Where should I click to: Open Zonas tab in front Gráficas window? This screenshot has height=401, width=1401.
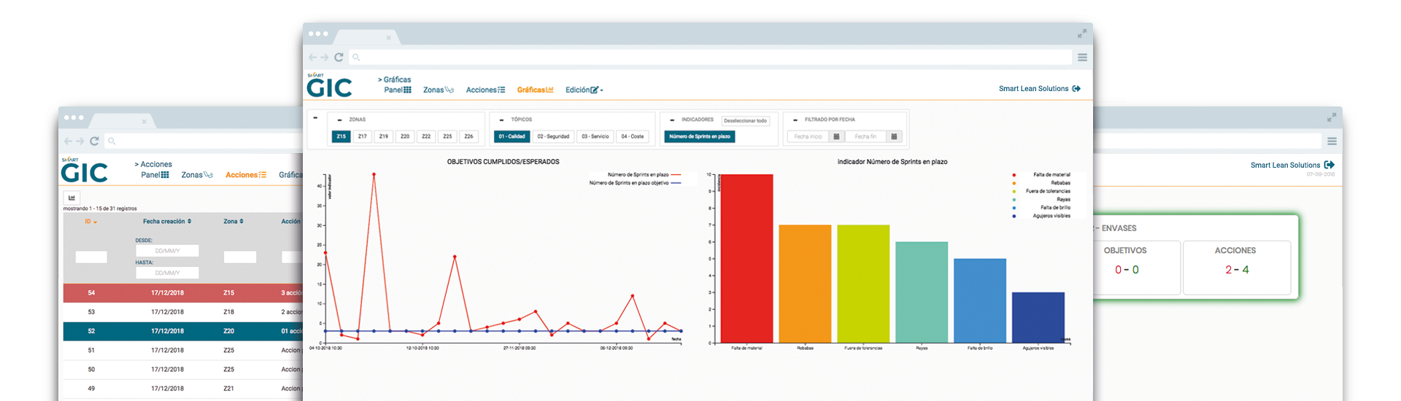[439, 90]
